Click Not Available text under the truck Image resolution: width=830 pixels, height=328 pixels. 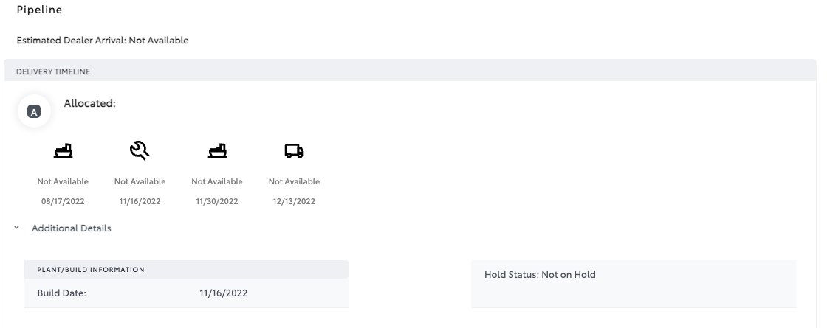click(x=295, y=181)
